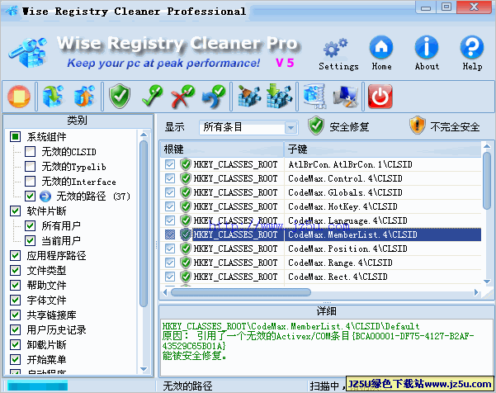Select the 文件类型 category
Viewport: 496px width, 393px height.
[x=46, y=271]
